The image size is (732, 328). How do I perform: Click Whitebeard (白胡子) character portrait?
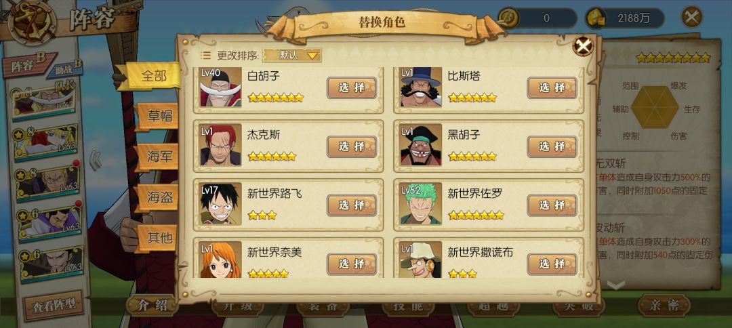point(220,87)
